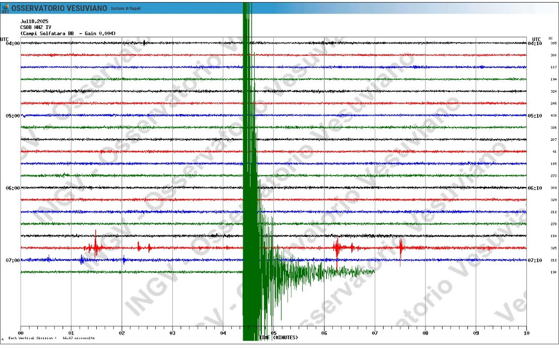Image resolution: width=559 pixels, height=349 pixels.
Task: Click the 00 minute tick label
Action: point(21,333)
